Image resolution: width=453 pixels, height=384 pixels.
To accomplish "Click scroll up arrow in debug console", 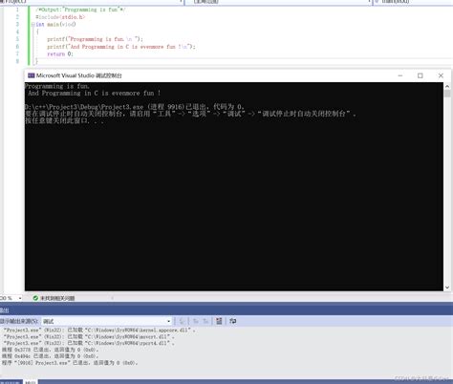I will pos(447,86).
